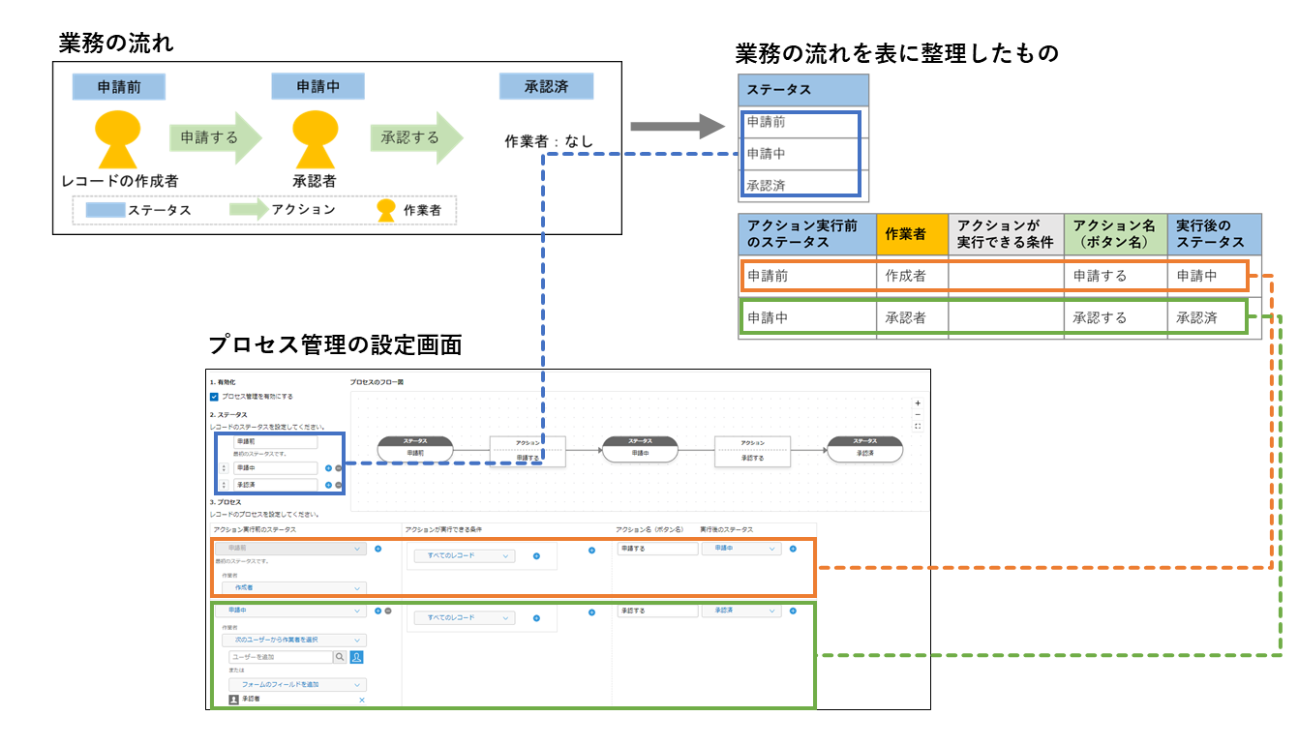
Task: Click the 申請中 status name input field
Action: click(x=275, y=468)
